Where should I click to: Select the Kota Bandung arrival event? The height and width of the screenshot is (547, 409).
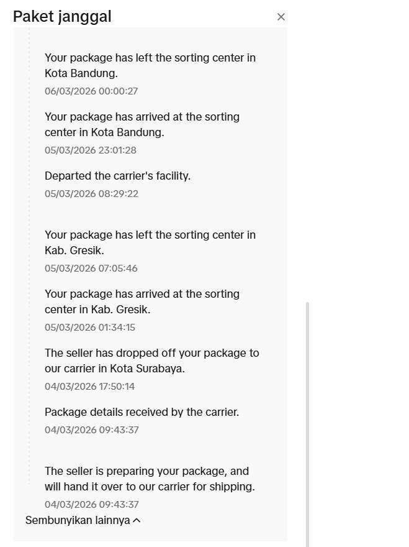(x=142, y=124)
